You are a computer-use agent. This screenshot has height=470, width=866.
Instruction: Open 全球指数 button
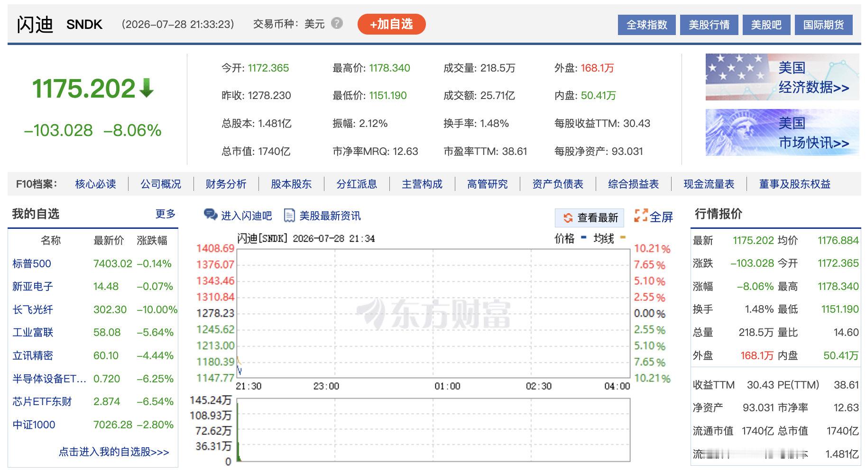point(647,25)
